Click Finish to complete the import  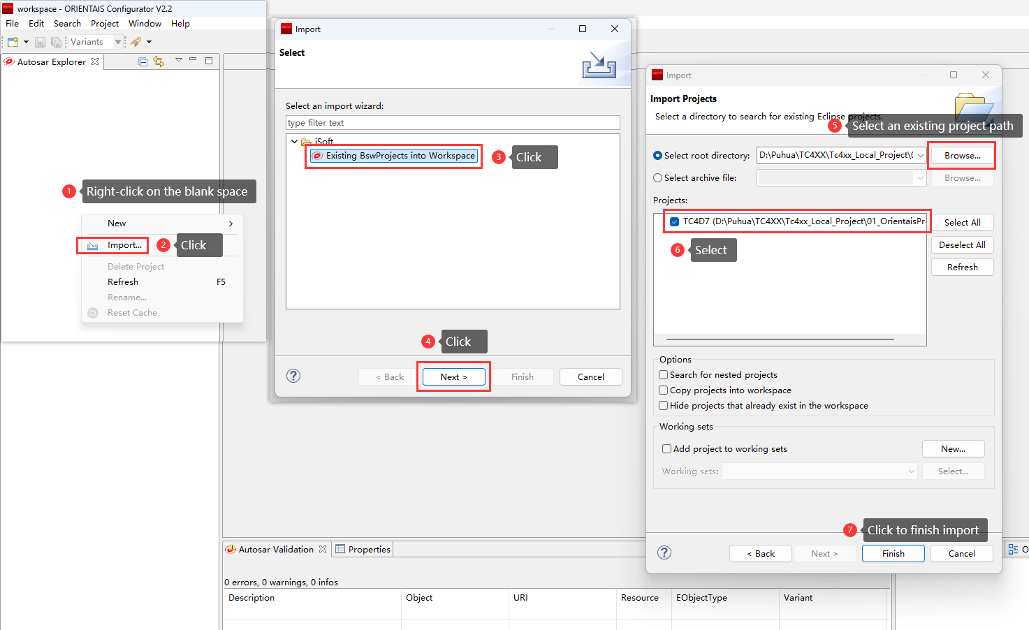893,554
